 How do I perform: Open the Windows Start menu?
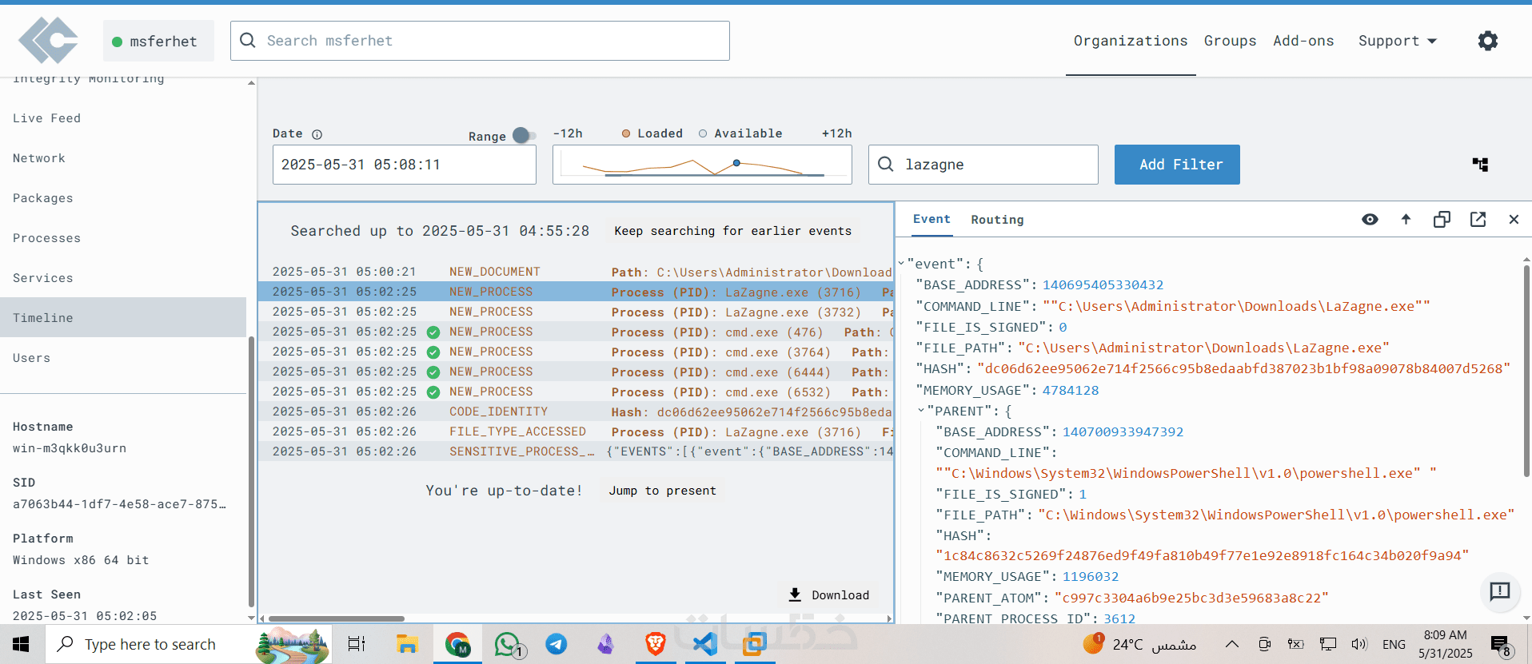coord(22,644)
